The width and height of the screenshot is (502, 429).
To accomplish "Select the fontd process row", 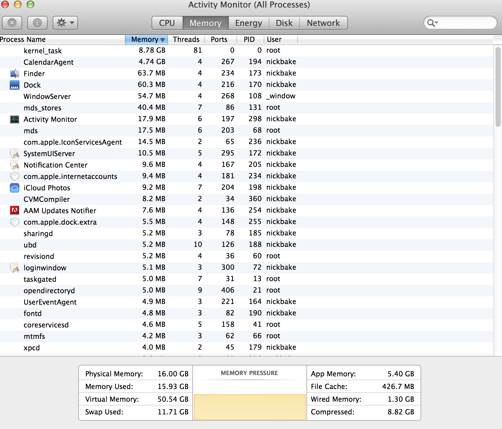I will (x=247, y=313).
